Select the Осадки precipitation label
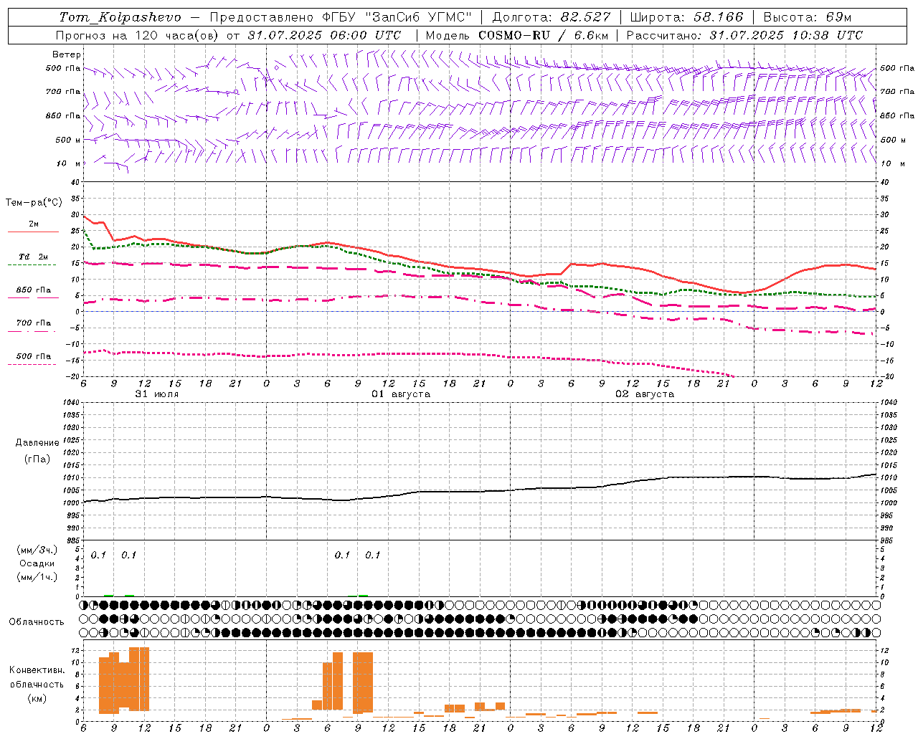 pyautogui.click(x=37, y=563)
